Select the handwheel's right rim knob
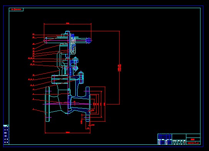 coord(88,40)
